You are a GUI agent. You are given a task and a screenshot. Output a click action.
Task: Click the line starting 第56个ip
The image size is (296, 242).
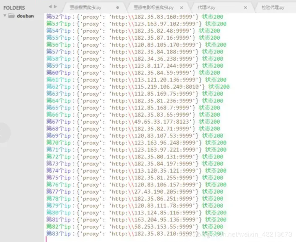(x=136, y=45)
